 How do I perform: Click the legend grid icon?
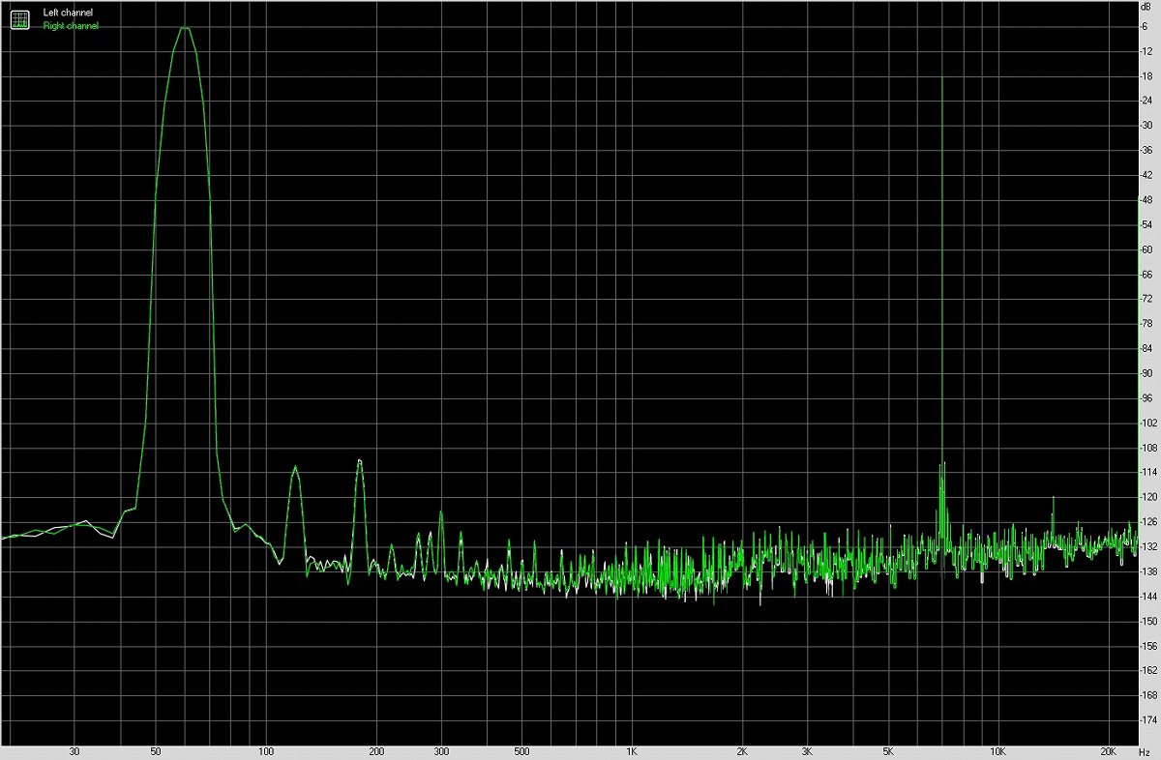[20, 18]
